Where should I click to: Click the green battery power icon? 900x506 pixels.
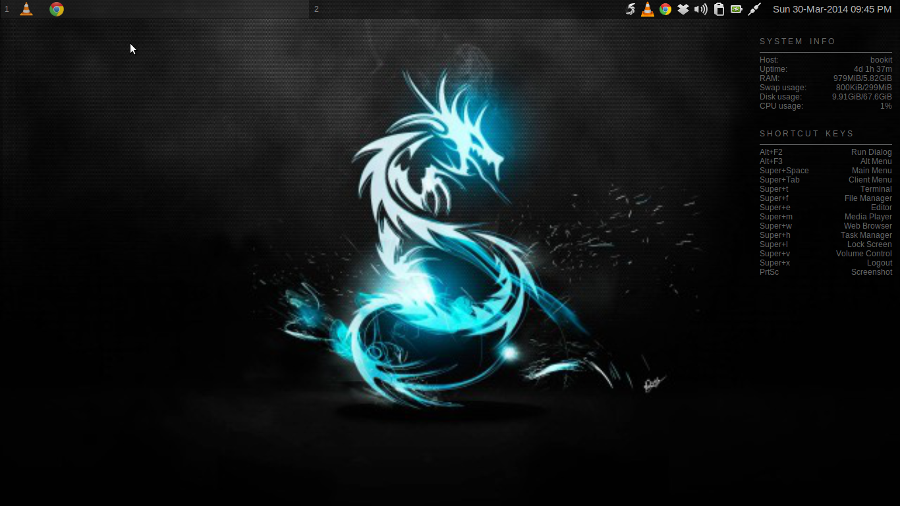click(x=737, y=9)
